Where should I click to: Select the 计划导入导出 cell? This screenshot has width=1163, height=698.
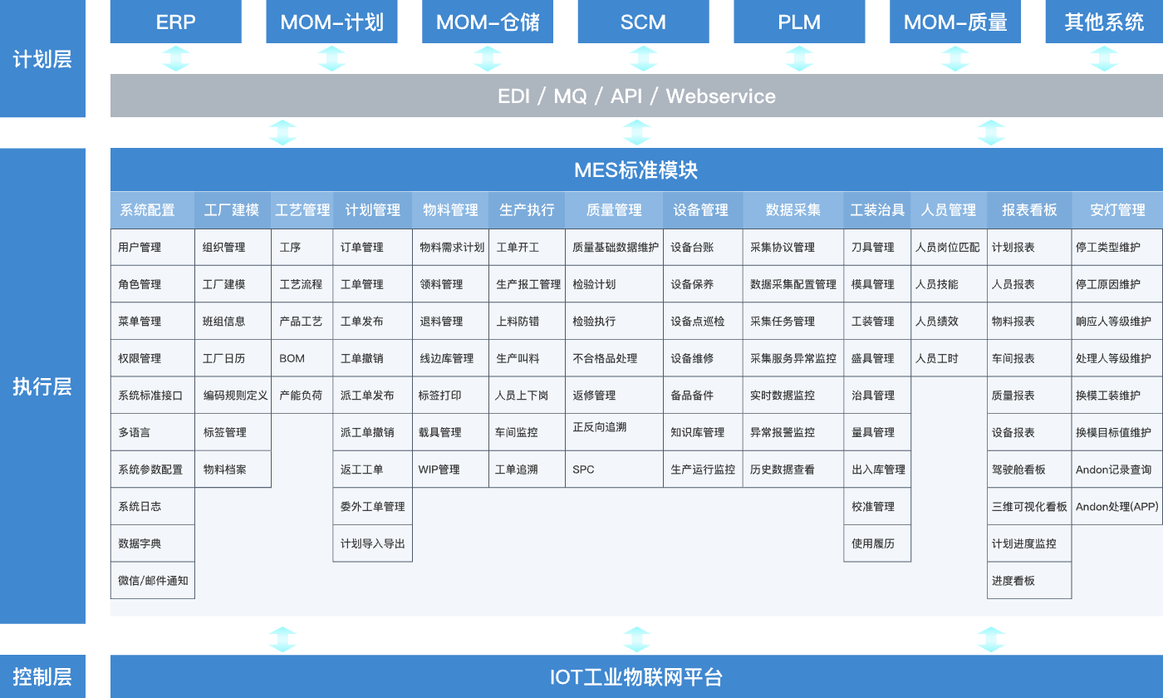pyautogui.click(x=372, y=543)
